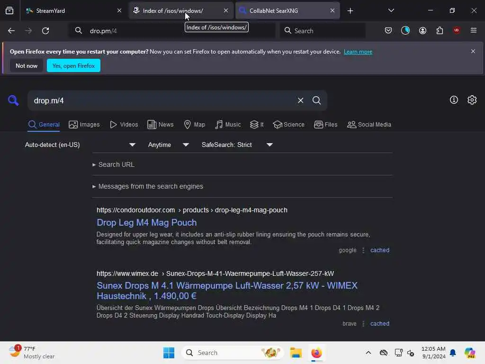485x364 pixels.
Task: Expand the Search URL section
Action: [113, 164]
